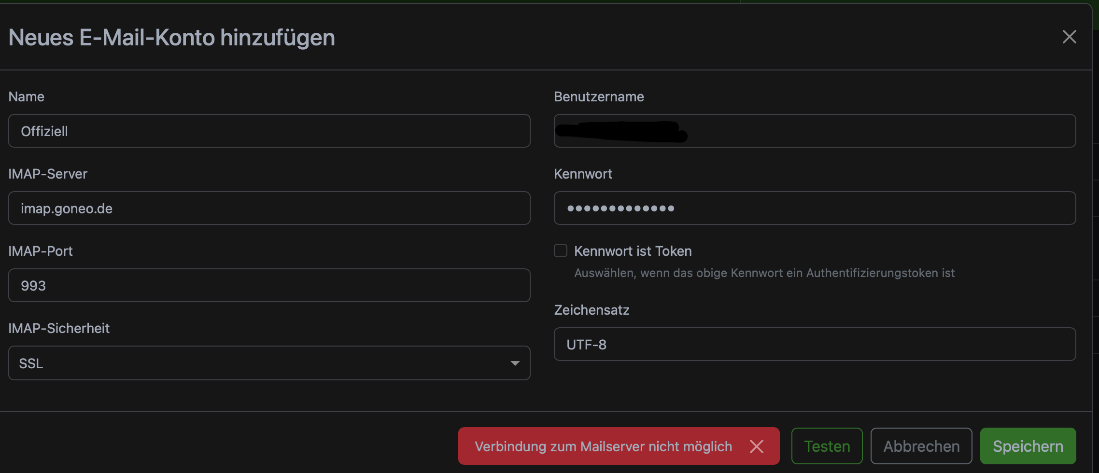Click the Benutzername label
Viewport: 1099px width, 473px height.
pos(599,97)
